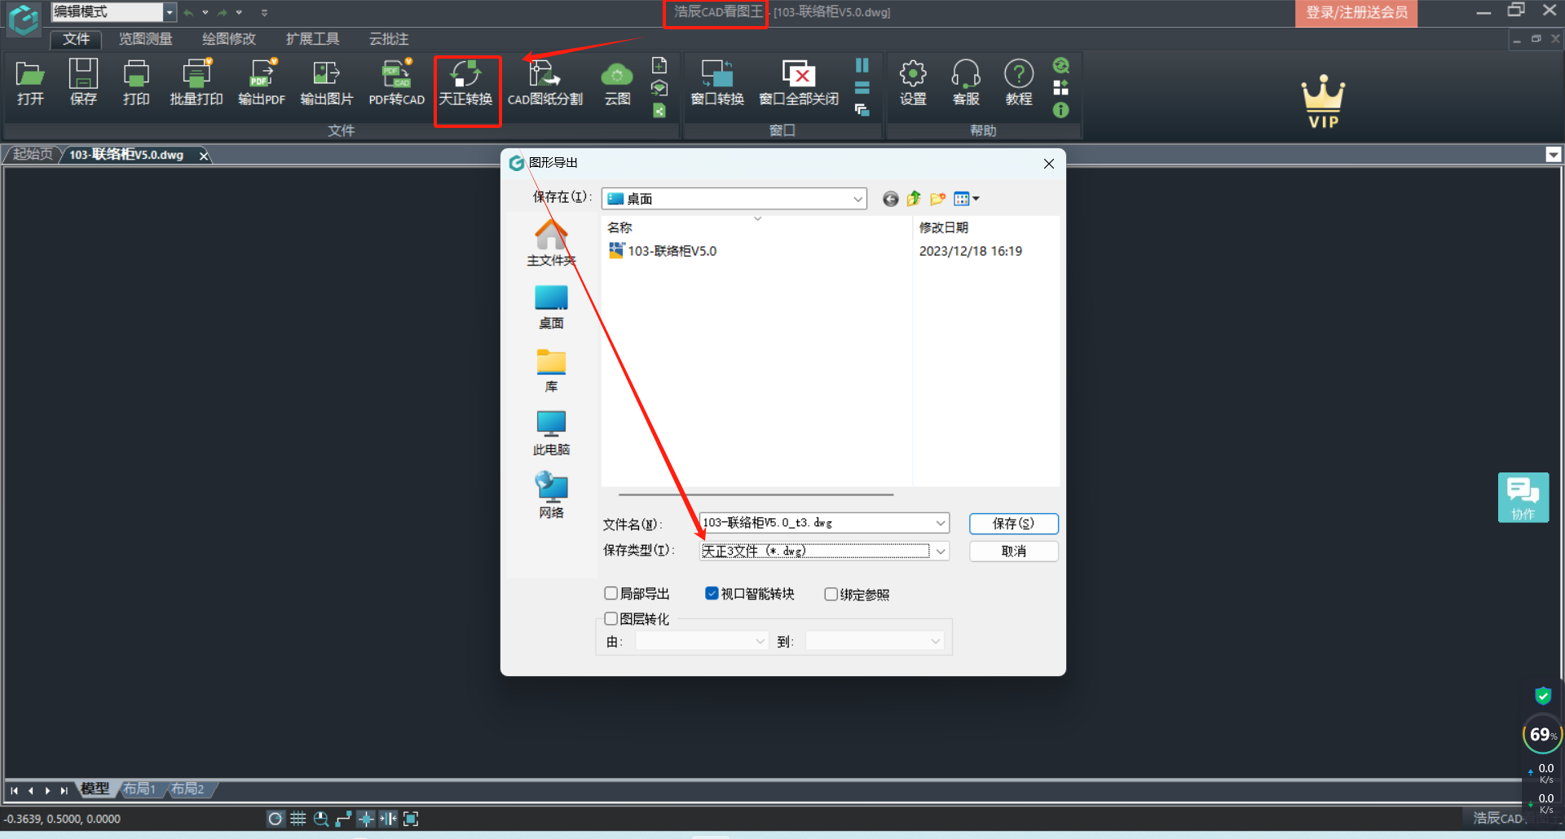Click the 协作 collaboration floating button
1565x839 pixels.
pos(1523,498)
